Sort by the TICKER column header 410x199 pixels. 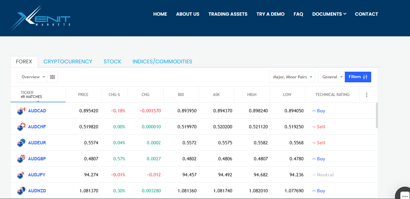point(38,95)
